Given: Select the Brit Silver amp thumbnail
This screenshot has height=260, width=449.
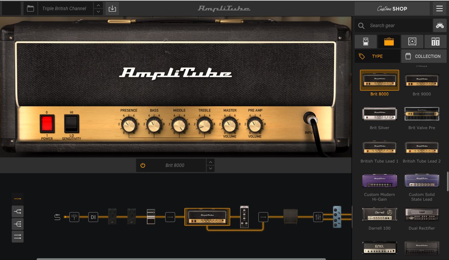Looking at the screenshot, I should (x=379, y=114).
